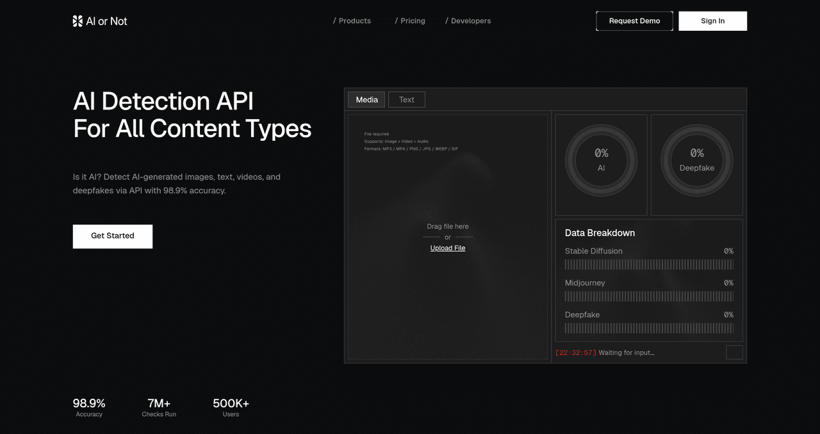
Task: Switch to the Media tab
Action: 367,99
